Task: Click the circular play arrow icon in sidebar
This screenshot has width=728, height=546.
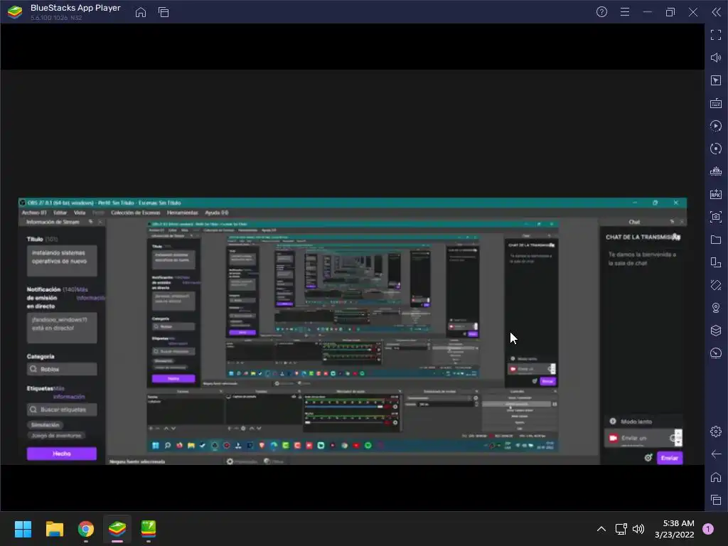Action: click(x=716, y=126)
